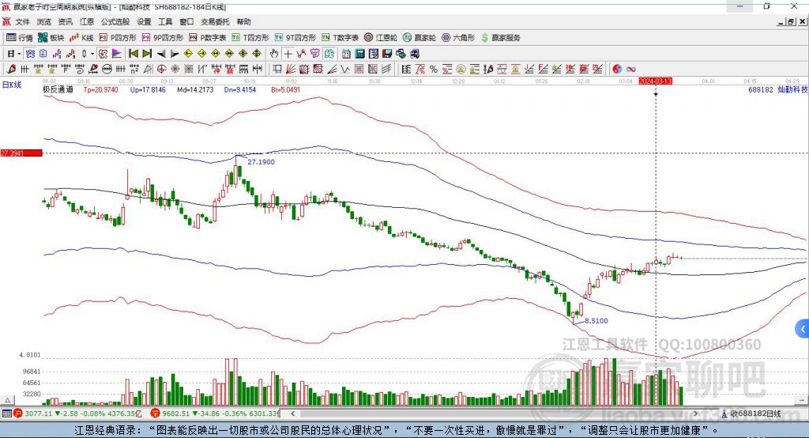Switch to K线 candlestick chart

[x=81, y=38]
